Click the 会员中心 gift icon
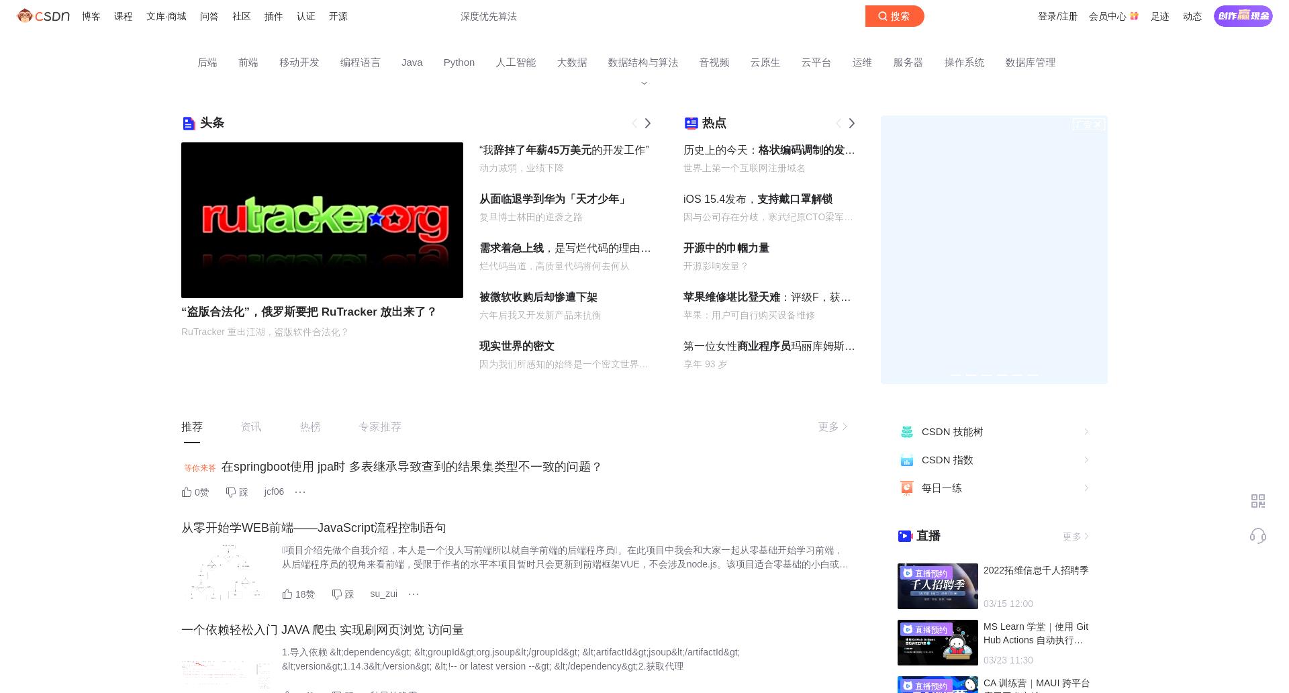 click(x=1134, y=15)
